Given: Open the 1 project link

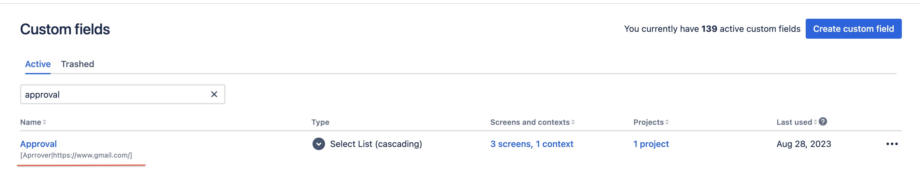Looking at the screenshot, I should tap(651, 144).
